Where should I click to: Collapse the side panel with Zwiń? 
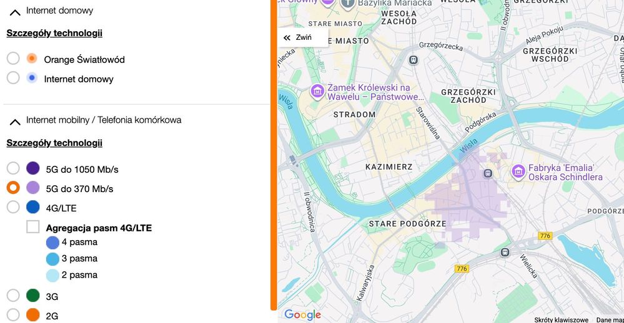[x=303, y=37]
